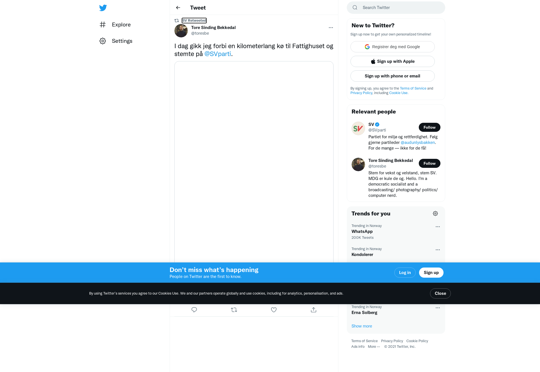Open Trends settings gear icon

(x=435, y=213)
